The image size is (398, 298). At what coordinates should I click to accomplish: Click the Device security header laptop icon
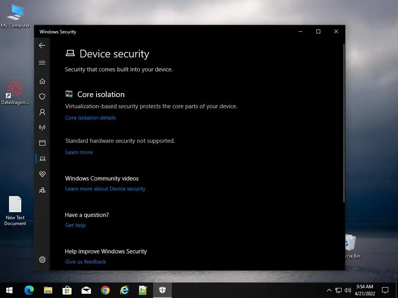70,53
